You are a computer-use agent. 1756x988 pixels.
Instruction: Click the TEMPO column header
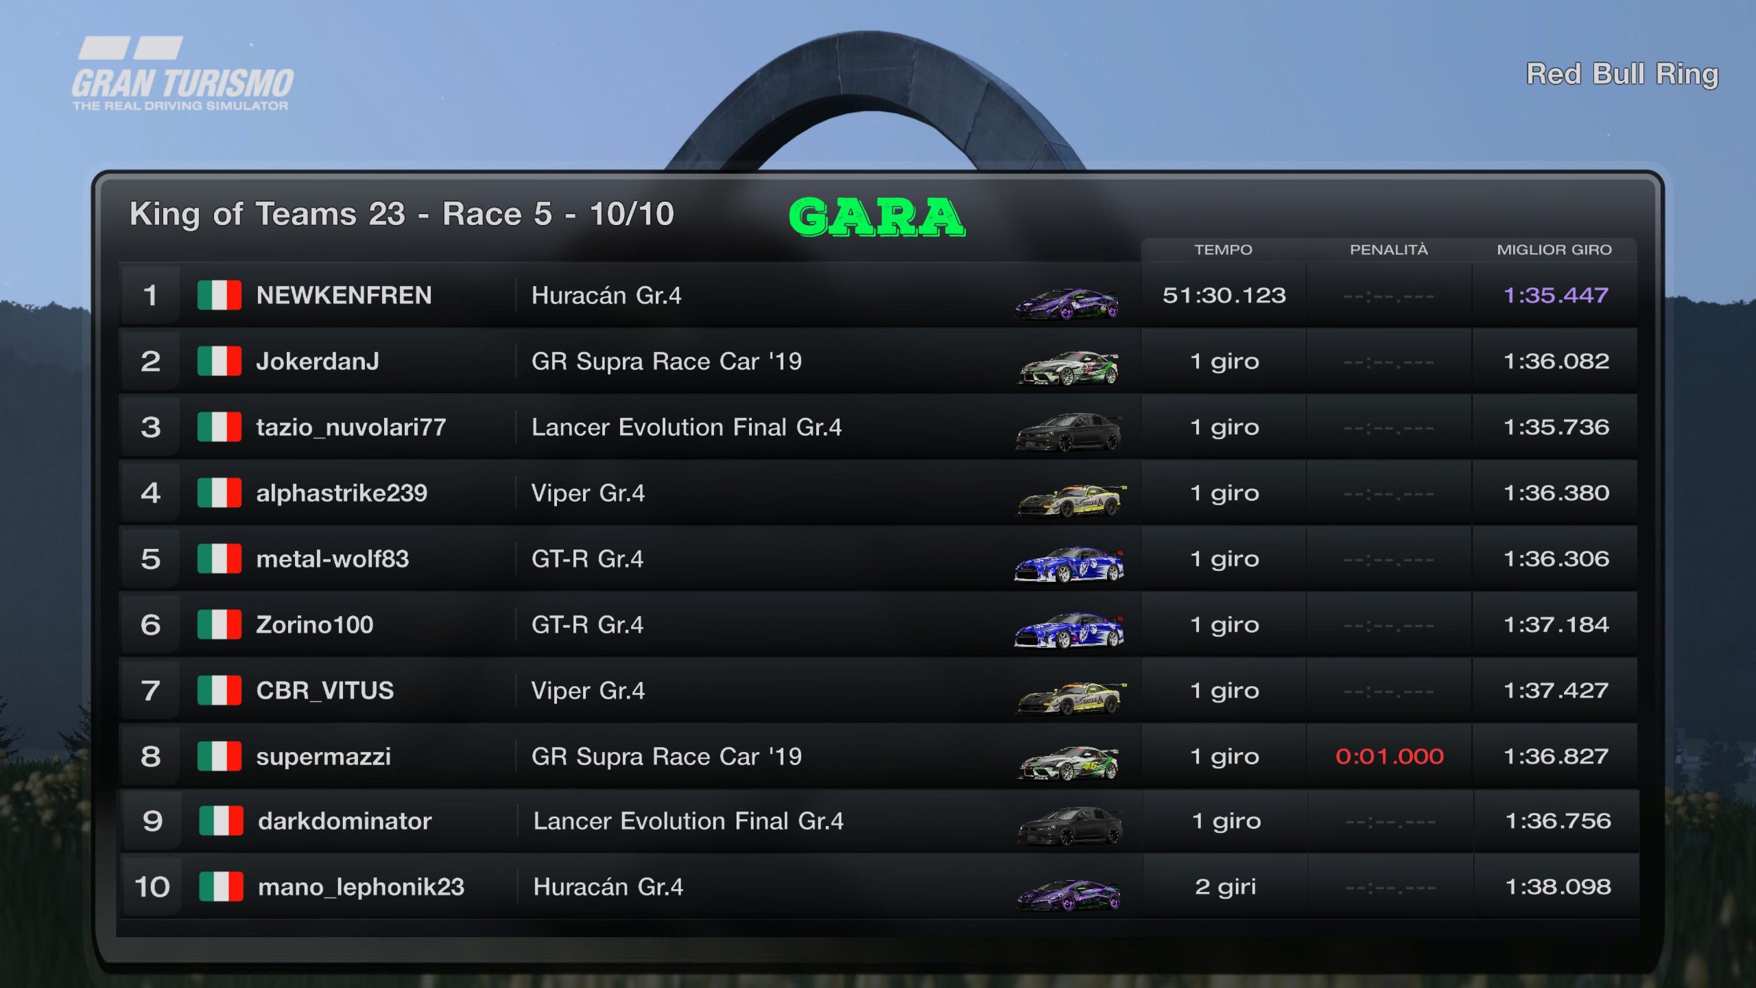pyautogui.click(x=1223, y=250)
